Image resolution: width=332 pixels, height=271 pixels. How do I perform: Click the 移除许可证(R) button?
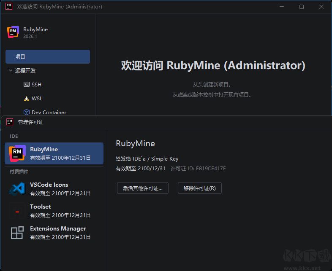(200, 188)
